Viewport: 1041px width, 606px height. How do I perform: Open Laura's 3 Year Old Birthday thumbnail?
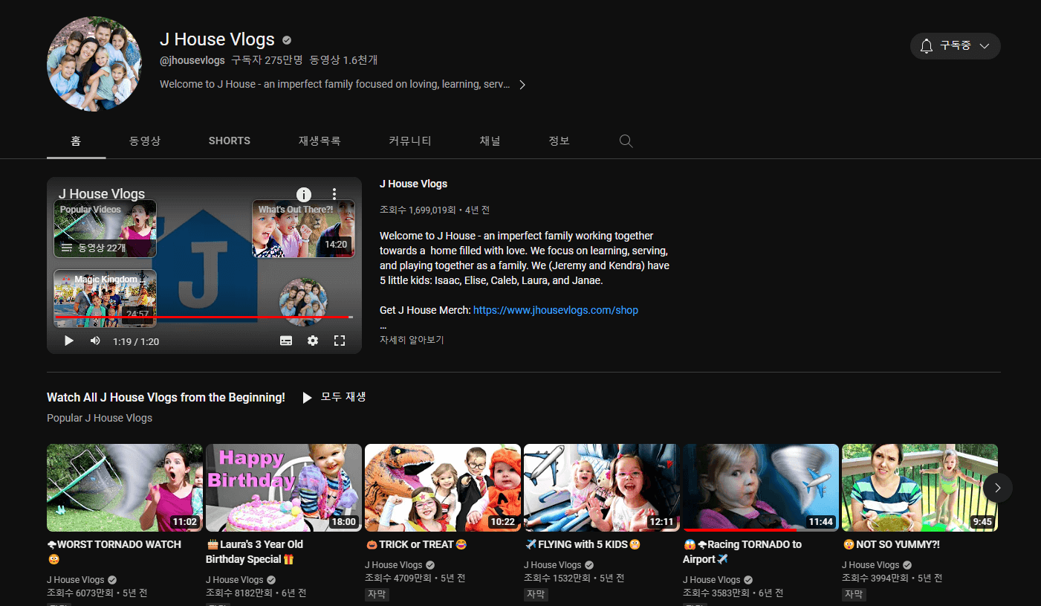point(284,488)
